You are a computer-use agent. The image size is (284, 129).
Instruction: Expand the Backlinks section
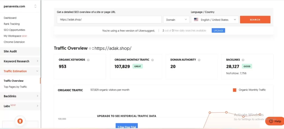[x=20, y=96]
